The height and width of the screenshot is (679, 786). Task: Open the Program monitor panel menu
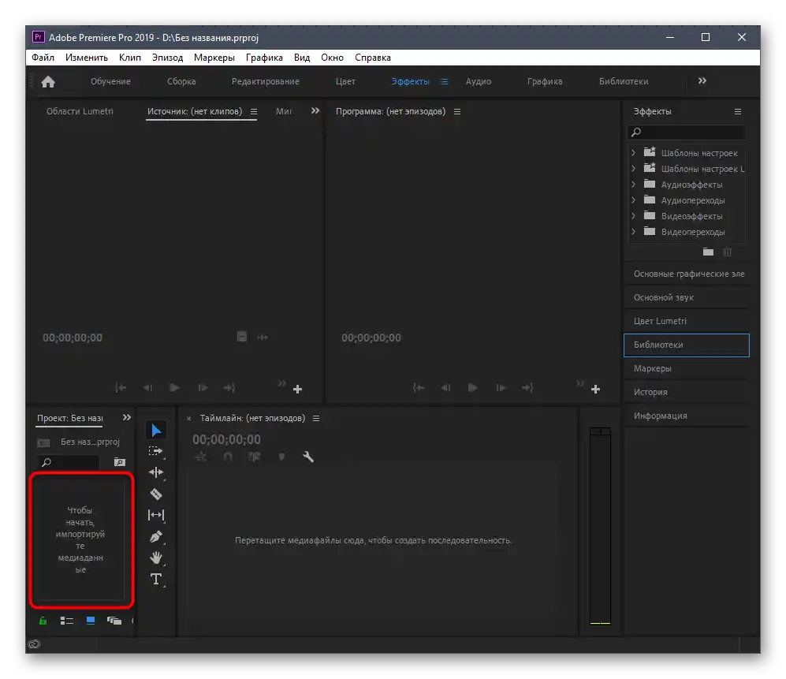click(x=457, y=111)
